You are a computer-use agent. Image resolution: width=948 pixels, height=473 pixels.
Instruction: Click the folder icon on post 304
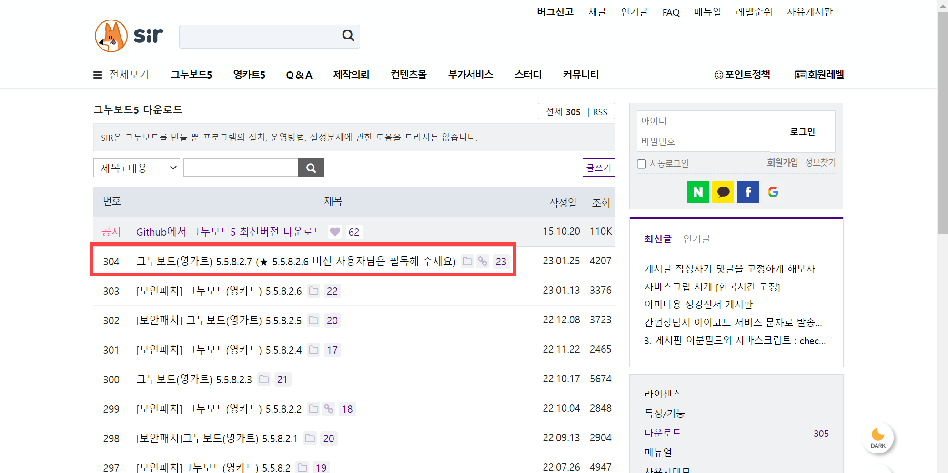(x=467, y=261)
